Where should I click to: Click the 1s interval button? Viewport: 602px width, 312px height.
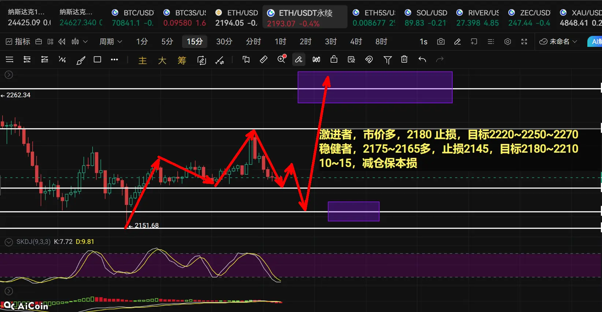[423, 42]
